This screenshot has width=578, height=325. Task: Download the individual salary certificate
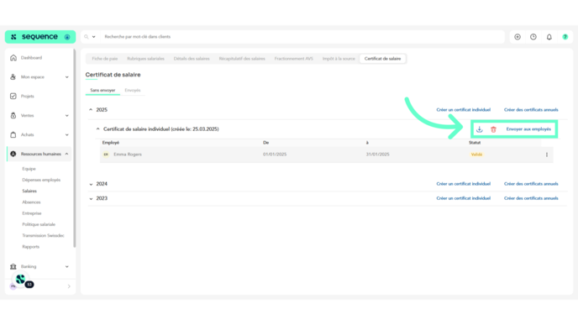coord(479,129)
